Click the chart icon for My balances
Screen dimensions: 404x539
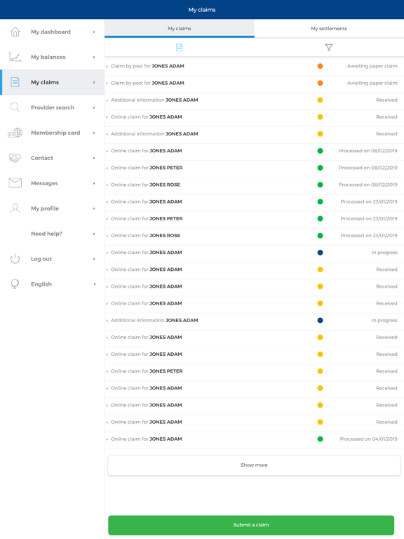[x=15, y=57]
